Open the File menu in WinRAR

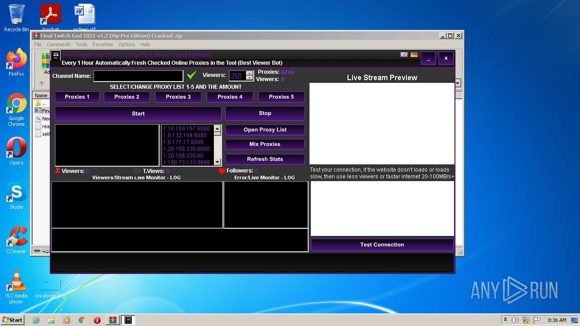pos(38,44)
